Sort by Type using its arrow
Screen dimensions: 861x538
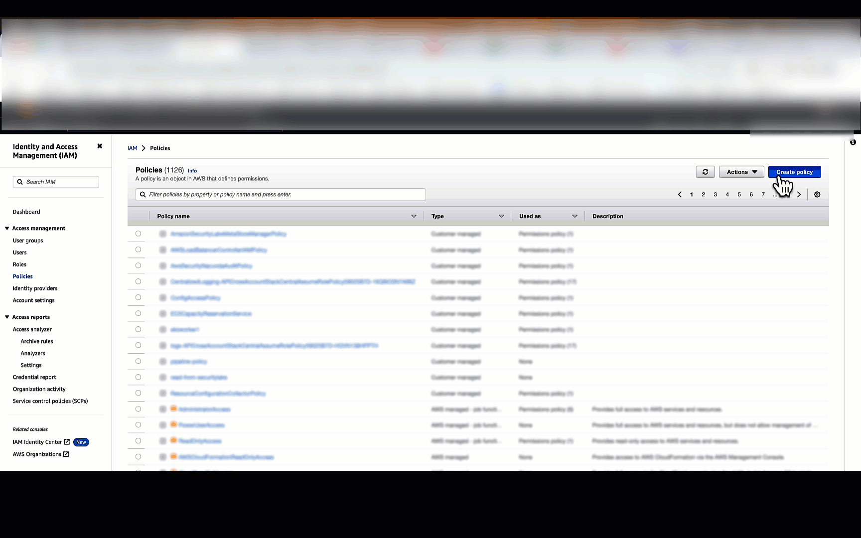click(501, 216)
